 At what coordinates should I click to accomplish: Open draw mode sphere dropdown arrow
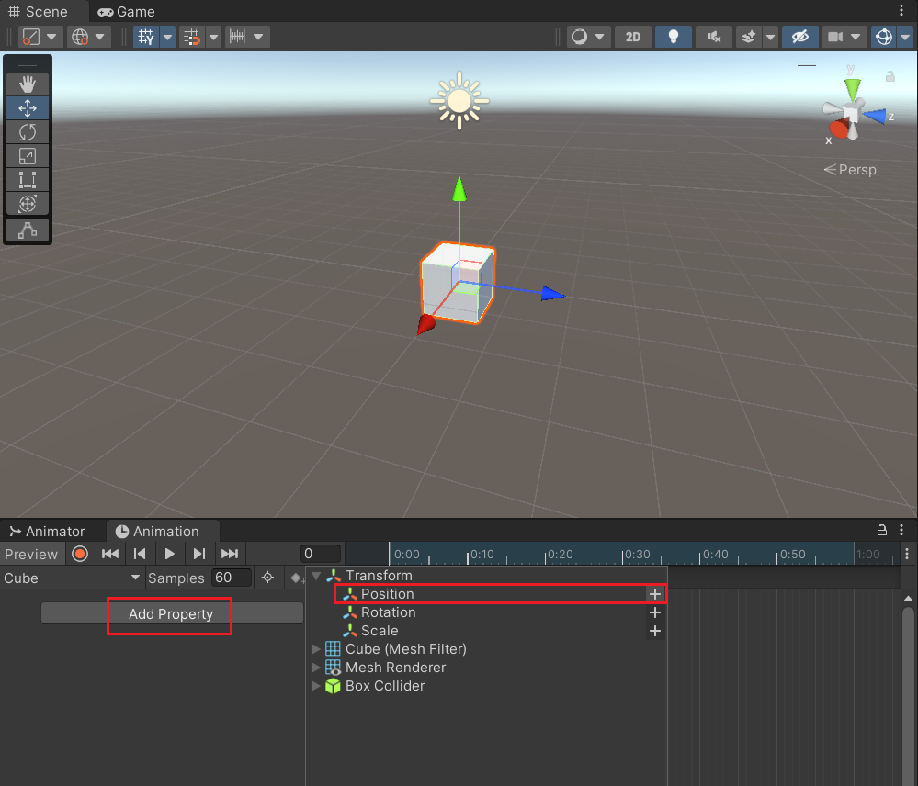[x=600, y=37]
